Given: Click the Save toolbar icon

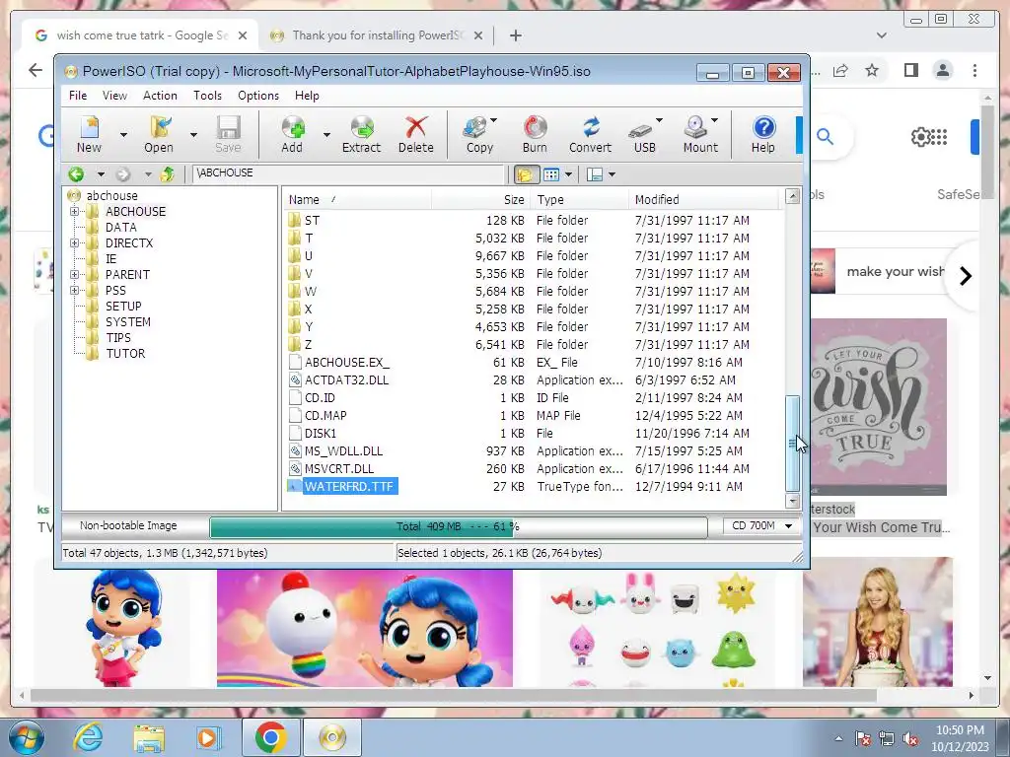Looking at the screenshot, I should [228, 134].
